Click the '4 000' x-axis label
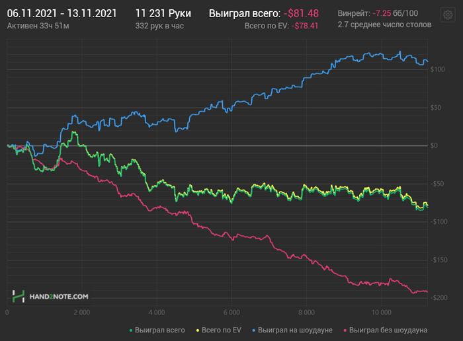This screenshot has height=341, width=463. point(157,313)
